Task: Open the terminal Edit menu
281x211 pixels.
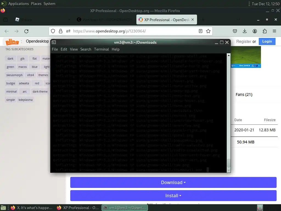Action: click(64, 49)
